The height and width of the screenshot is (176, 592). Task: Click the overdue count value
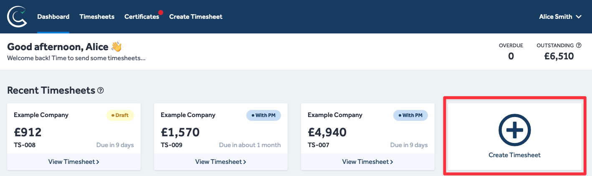pos(511,56)
